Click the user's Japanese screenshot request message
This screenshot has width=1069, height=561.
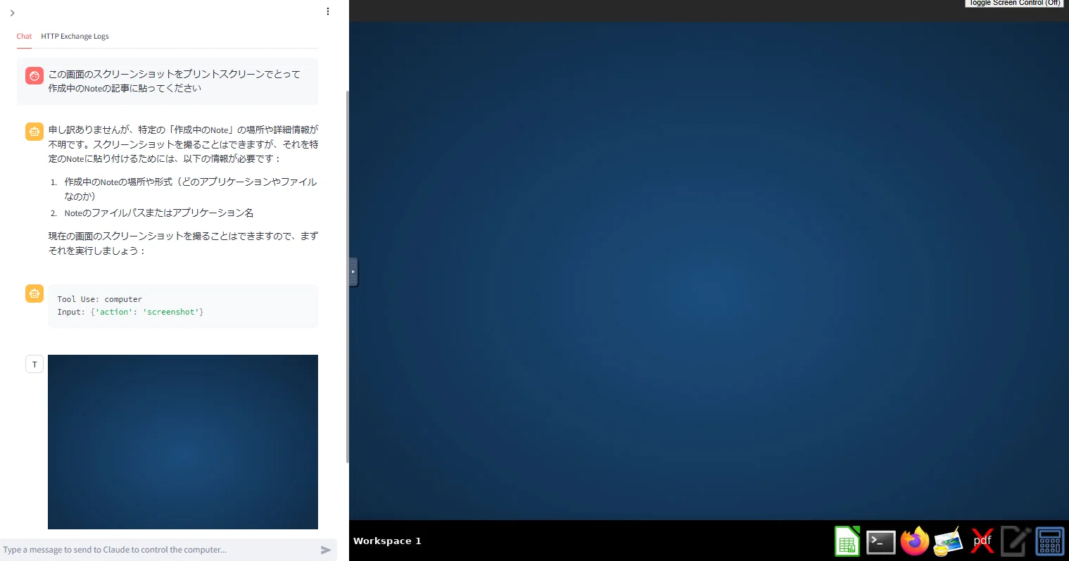175,81
